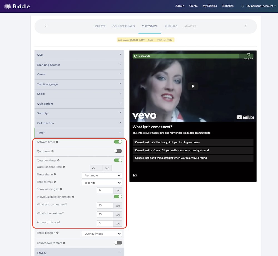
Task: Click the Question timer info icon
Action: pyautogui.click(x=58, y=160)
